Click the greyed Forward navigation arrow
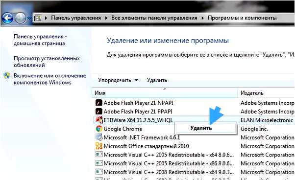The height and width of the screenshot is (180, 295). click(x=20, y=18)
